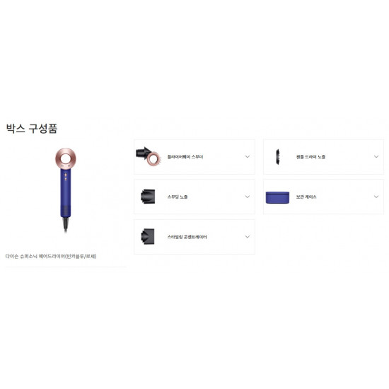Click the gentle dry nozzle image
This screenshot has width=389, height=389.
click(x=278, y=156)
